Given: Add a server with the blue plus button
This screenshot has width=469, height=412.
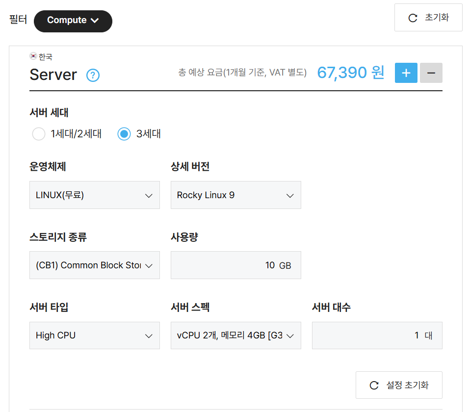Looking at the screenshot, I should pyautogui.click(x=406, y=73).
